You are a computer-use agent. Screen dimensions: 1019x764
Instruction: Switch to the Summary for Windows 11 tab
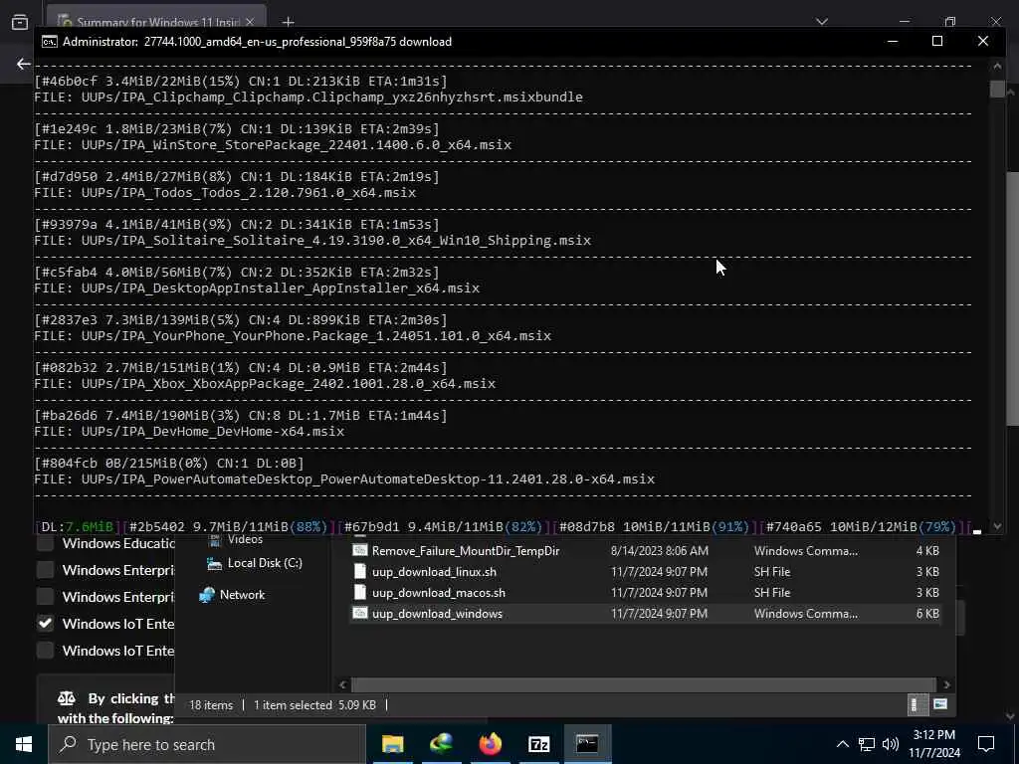pyautogui.click(x=156, y=20)
